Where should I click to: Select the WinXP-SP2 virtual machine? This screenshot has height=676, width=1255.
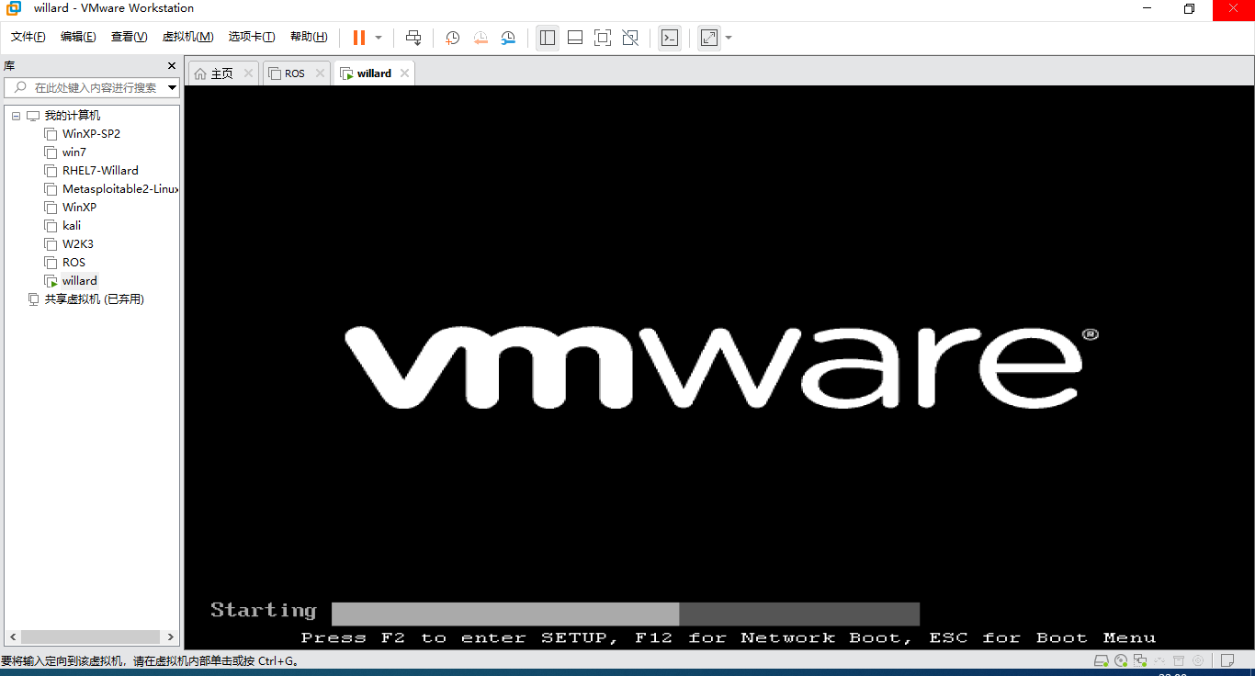(x=91, y=134)
